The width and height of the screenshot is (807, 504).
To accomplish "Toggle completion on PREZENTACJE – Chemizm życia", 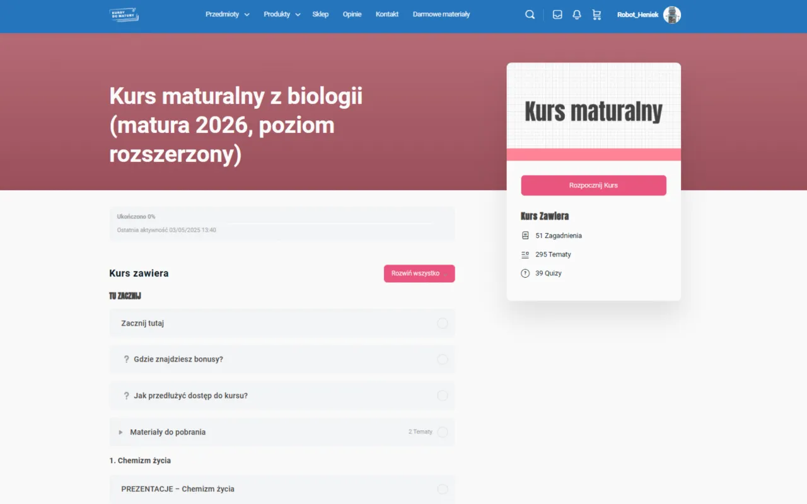I will 442,489.
